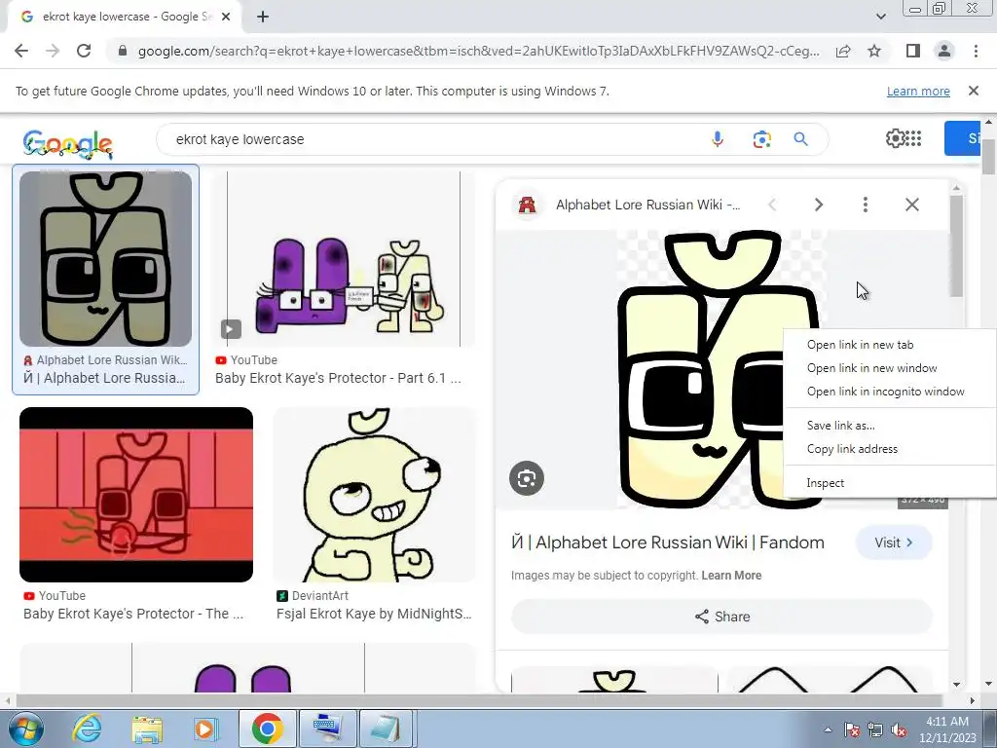Expand the tab search dropdown arrow
997x748 pixels.
(880, 17)
